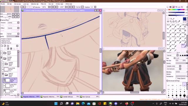
Task: Select the Move tool
Action: point(168,21)
